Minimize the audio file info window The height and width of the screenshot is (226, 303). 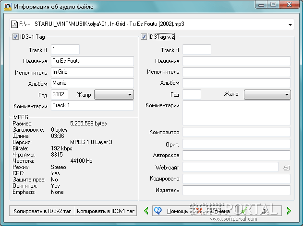tap(261, 5)
